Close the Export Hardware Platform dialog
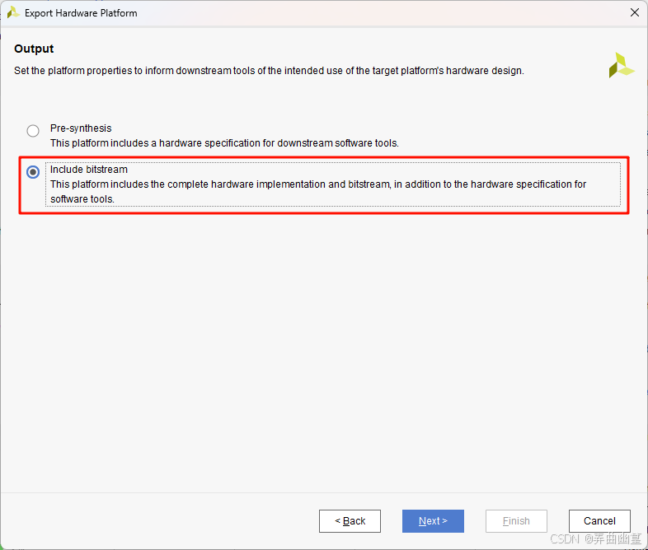The image size is (648, 550). pyautogui.click(x=635, y=13)
